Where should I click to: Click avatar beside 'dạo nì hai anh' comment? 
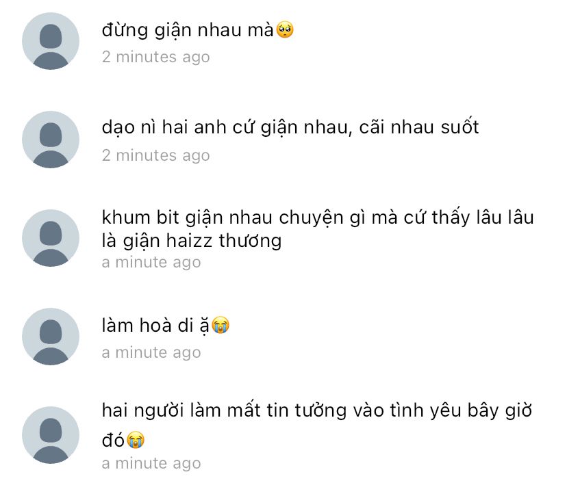pos(51,140)
